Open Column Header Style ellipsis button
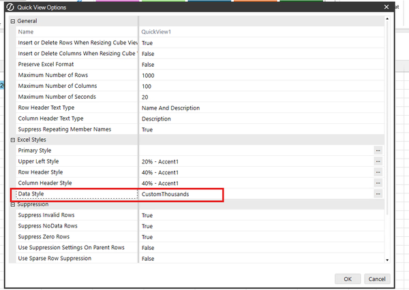The height and width of the screenshot is (290, 409). 378,183
